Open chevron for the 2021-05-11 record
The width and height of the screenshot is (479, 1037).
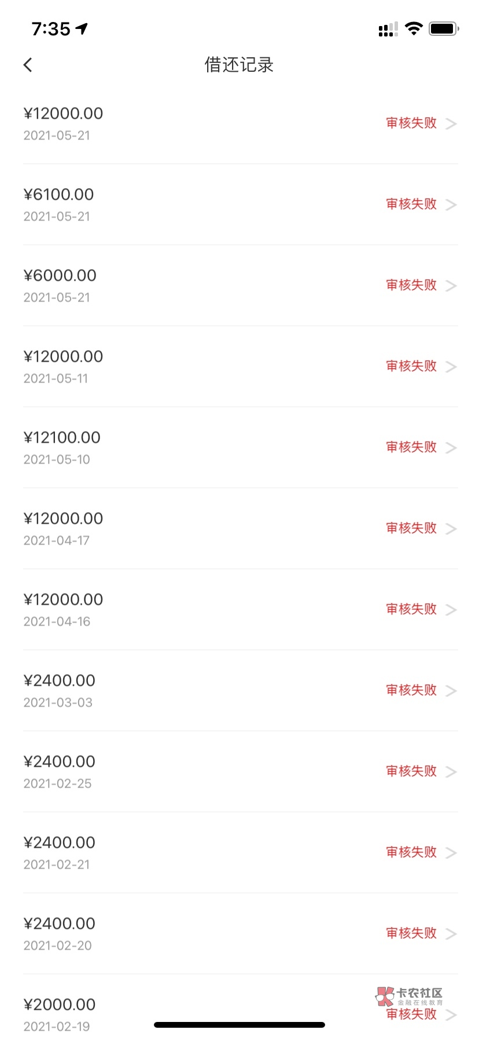(x=451, y=367)
